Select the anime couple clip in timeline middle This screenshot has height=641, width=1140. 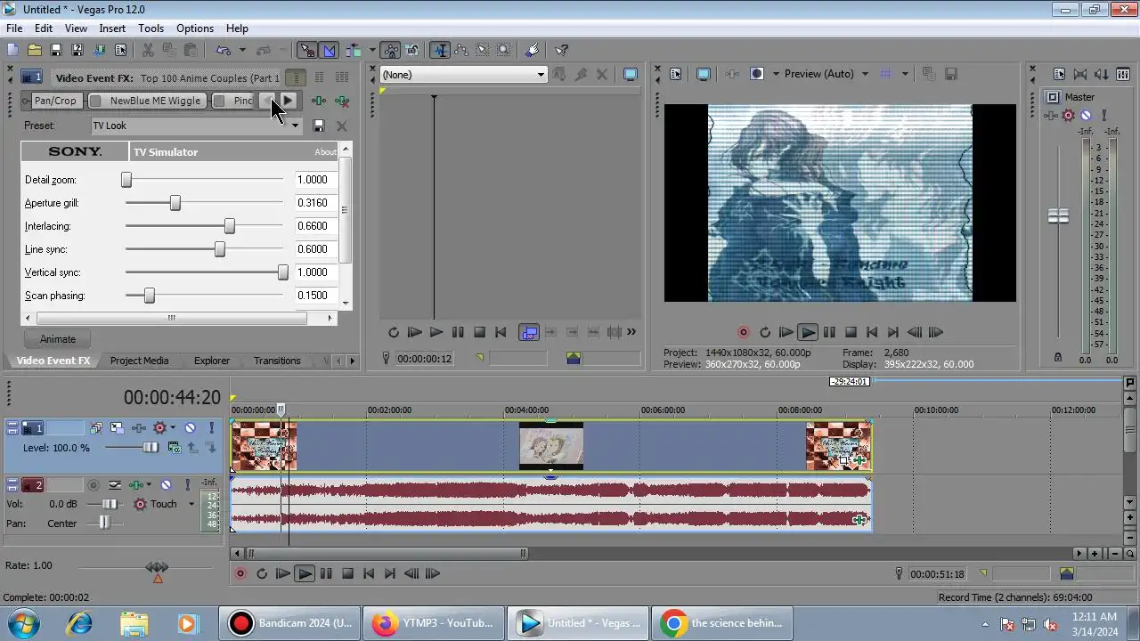(x=551, y=446)
